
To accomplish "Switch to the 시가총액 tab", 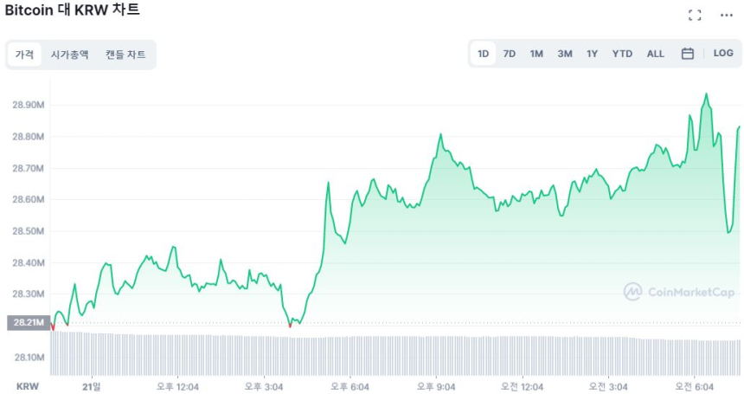I will pyautogui.click(x=69, y=55).
